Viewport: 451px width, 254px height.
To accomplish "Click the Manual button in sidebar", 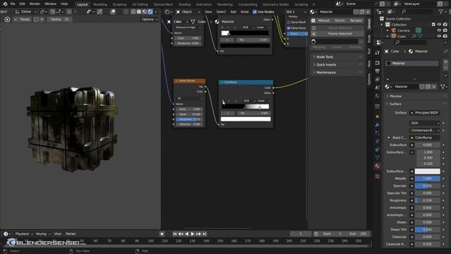I will 324,20.
